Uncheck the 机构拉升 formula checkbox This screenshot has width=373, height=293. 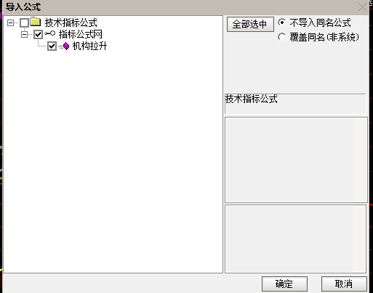click(52, 46)
